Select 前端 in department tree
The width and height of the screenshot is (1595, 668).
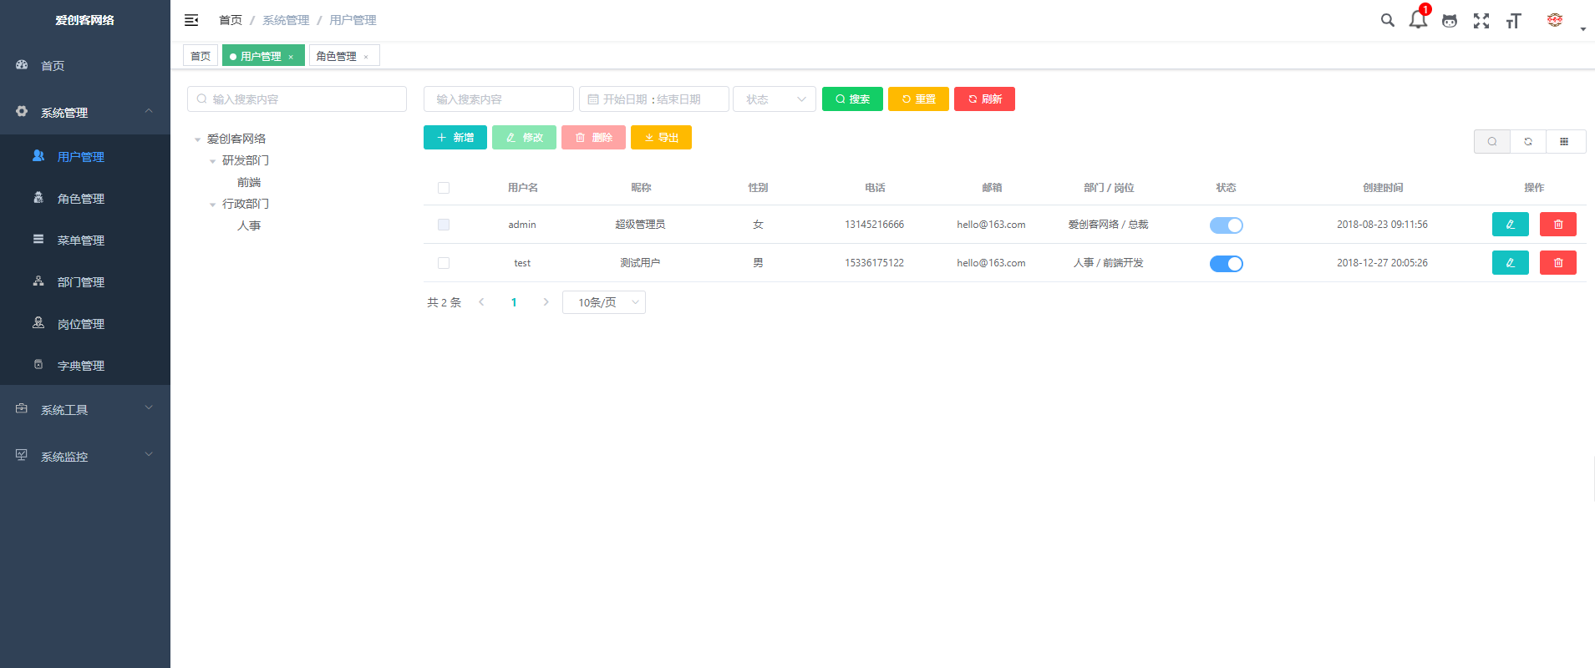(249, 183)
